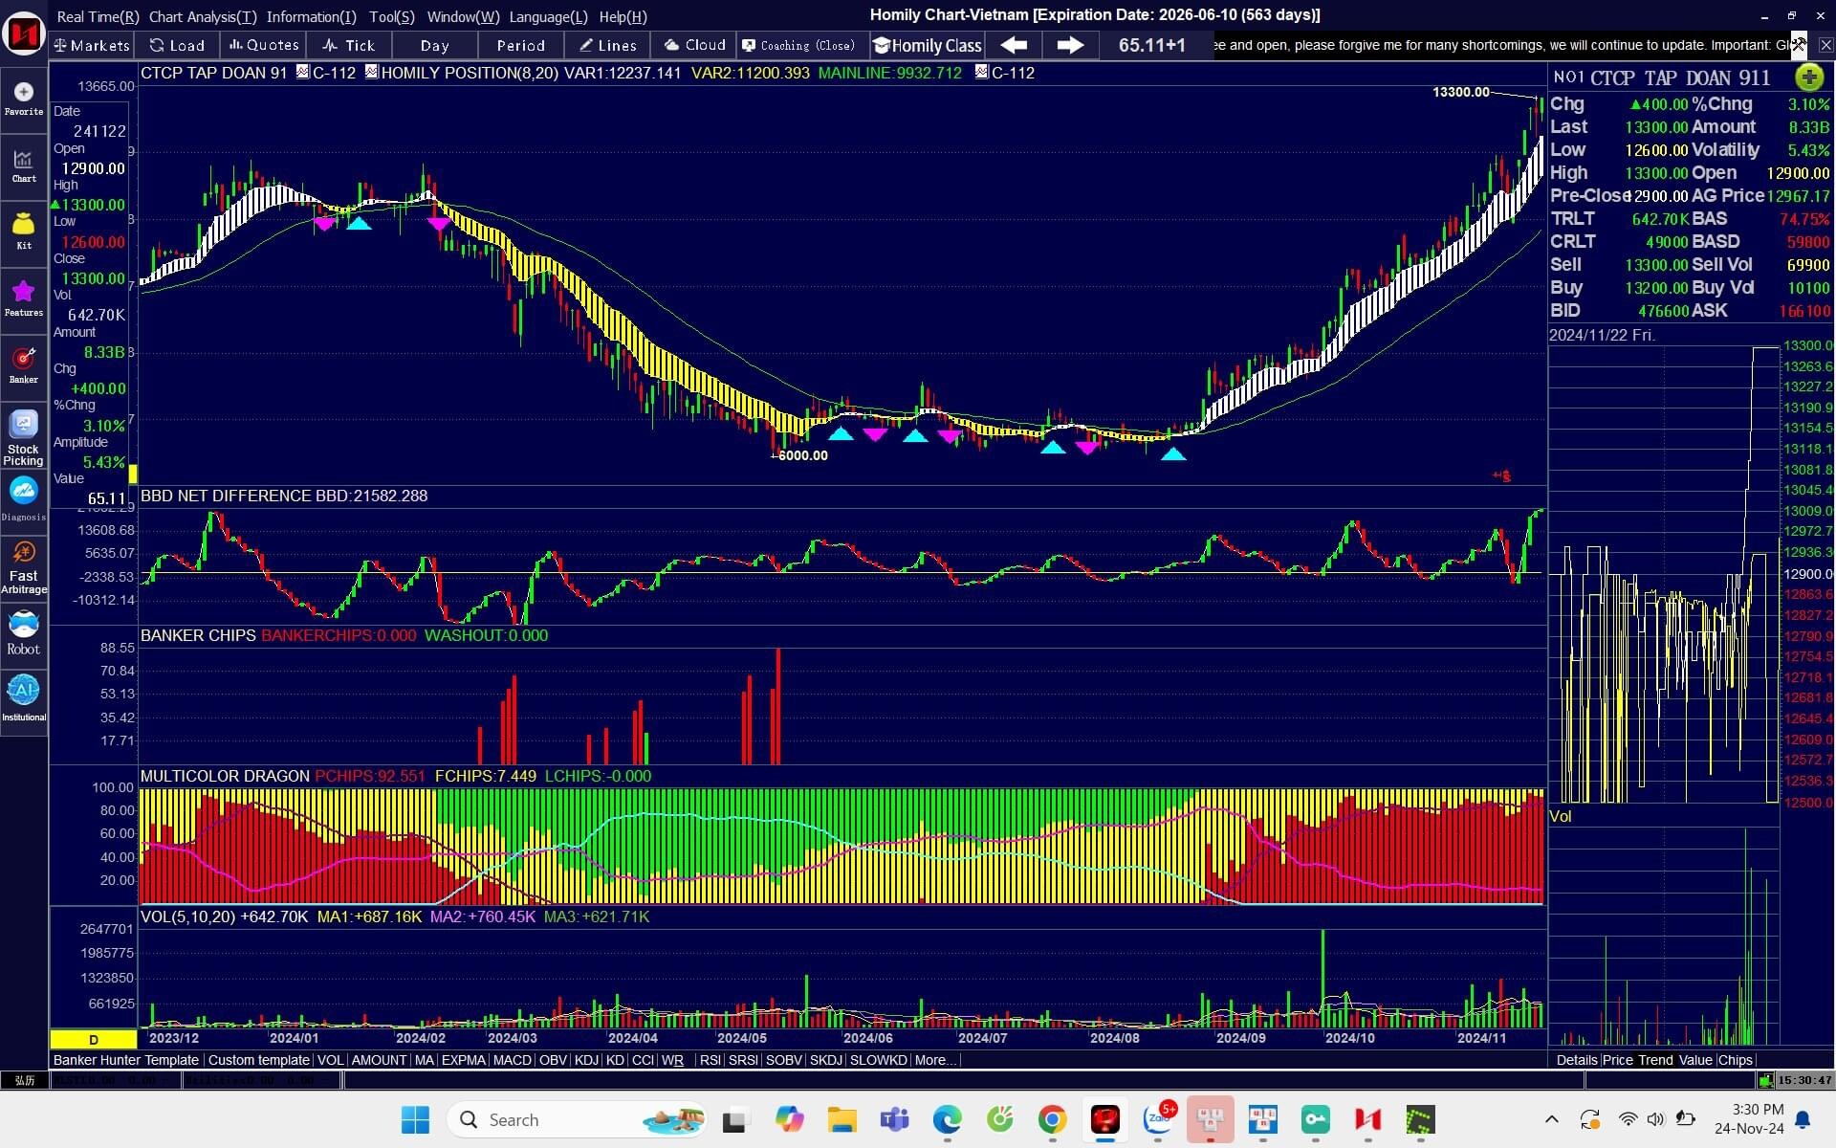Select the Banker Hunter Template tab
The image size is (1836, 1148).
tap(126, 1060)
